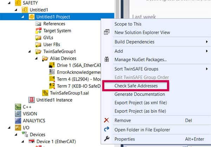Click the VISION node icon
The image size is (211, 147).
pos(18,114)
